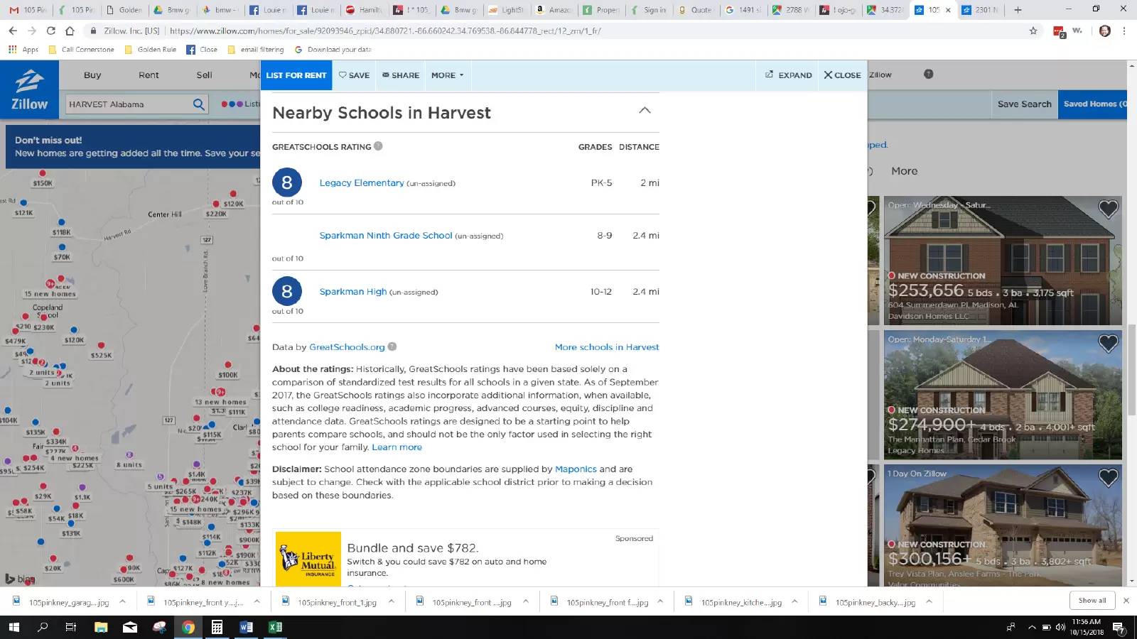Viewport: 1137px width, 639px height.
Task: Click the Liberty Mutual sponsored ad logo
Action: pos(308,559)
